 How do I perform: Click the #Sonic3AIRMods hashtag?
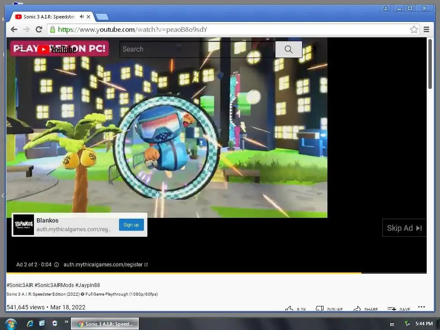coord(54,285)
